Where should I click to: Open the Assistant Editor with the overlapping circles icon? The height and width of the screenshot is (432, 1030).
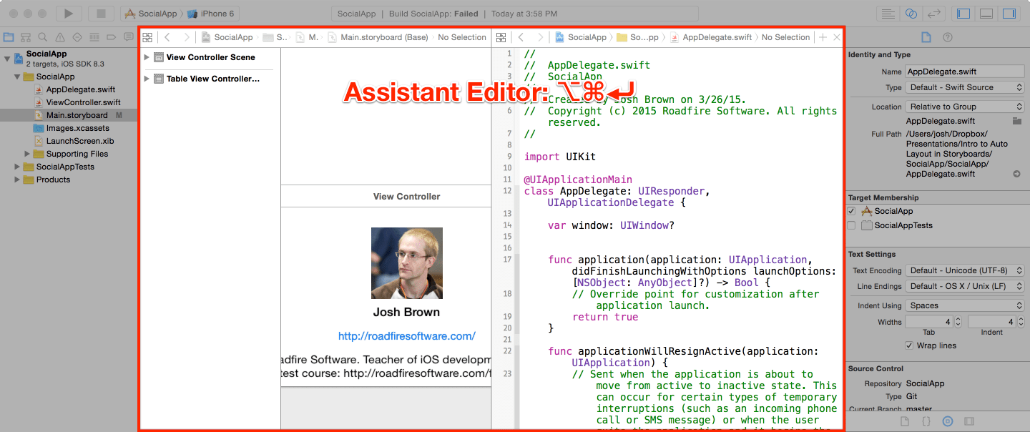910,13
